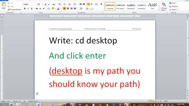This screenshot has height=106, width=189.
Task: Open the Clipboard pane launcher
Action: [21, 12]
